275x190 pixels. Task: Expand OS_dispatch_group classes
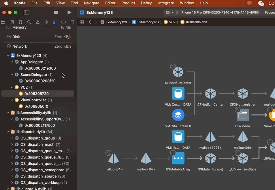(12, 138)
